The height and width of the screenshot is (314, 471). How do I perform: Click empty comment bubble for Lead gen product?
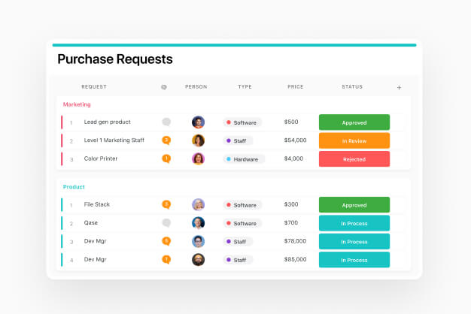point(166,122)
